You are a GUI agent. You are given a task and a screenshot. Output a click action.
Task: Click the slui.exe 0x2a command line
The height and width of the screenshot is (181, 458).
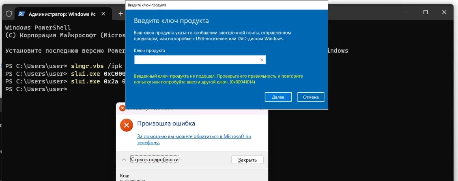(65, 81)
